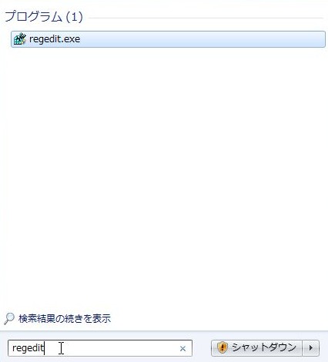Click the シャットダウン button
The image size is (328, 362).
point(256,348)
